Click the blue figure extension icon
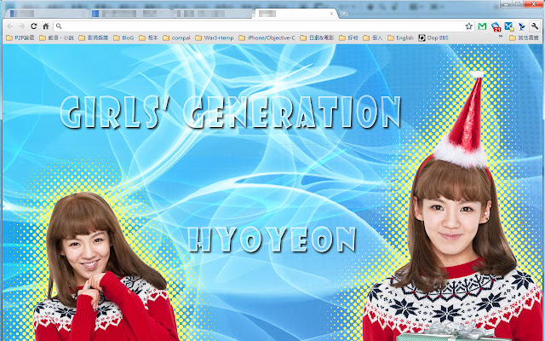545x341 pixels. click(522, 26)
